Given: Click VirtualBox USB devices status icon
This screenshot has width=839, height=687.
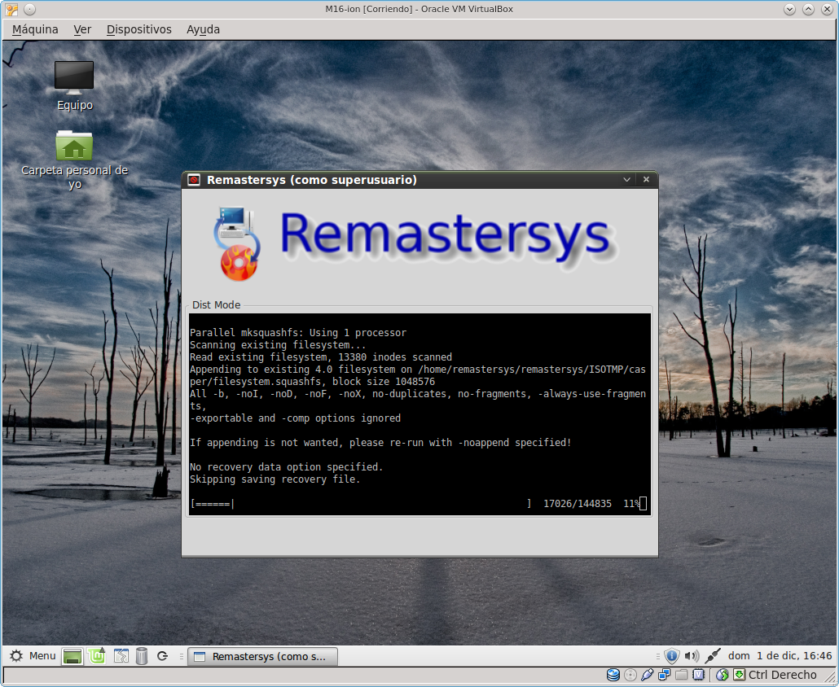Looking at the screenshot, I should pyautogui.click(x=648, y=675).
